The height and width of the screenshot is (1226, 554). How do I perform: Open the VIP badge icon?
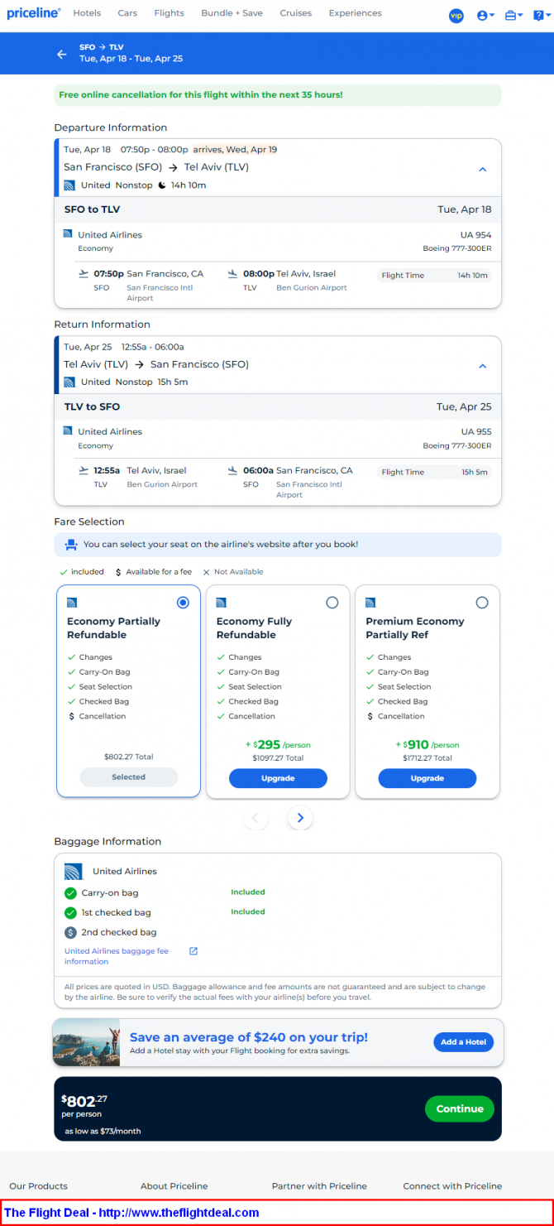click(x=456, y=15)
